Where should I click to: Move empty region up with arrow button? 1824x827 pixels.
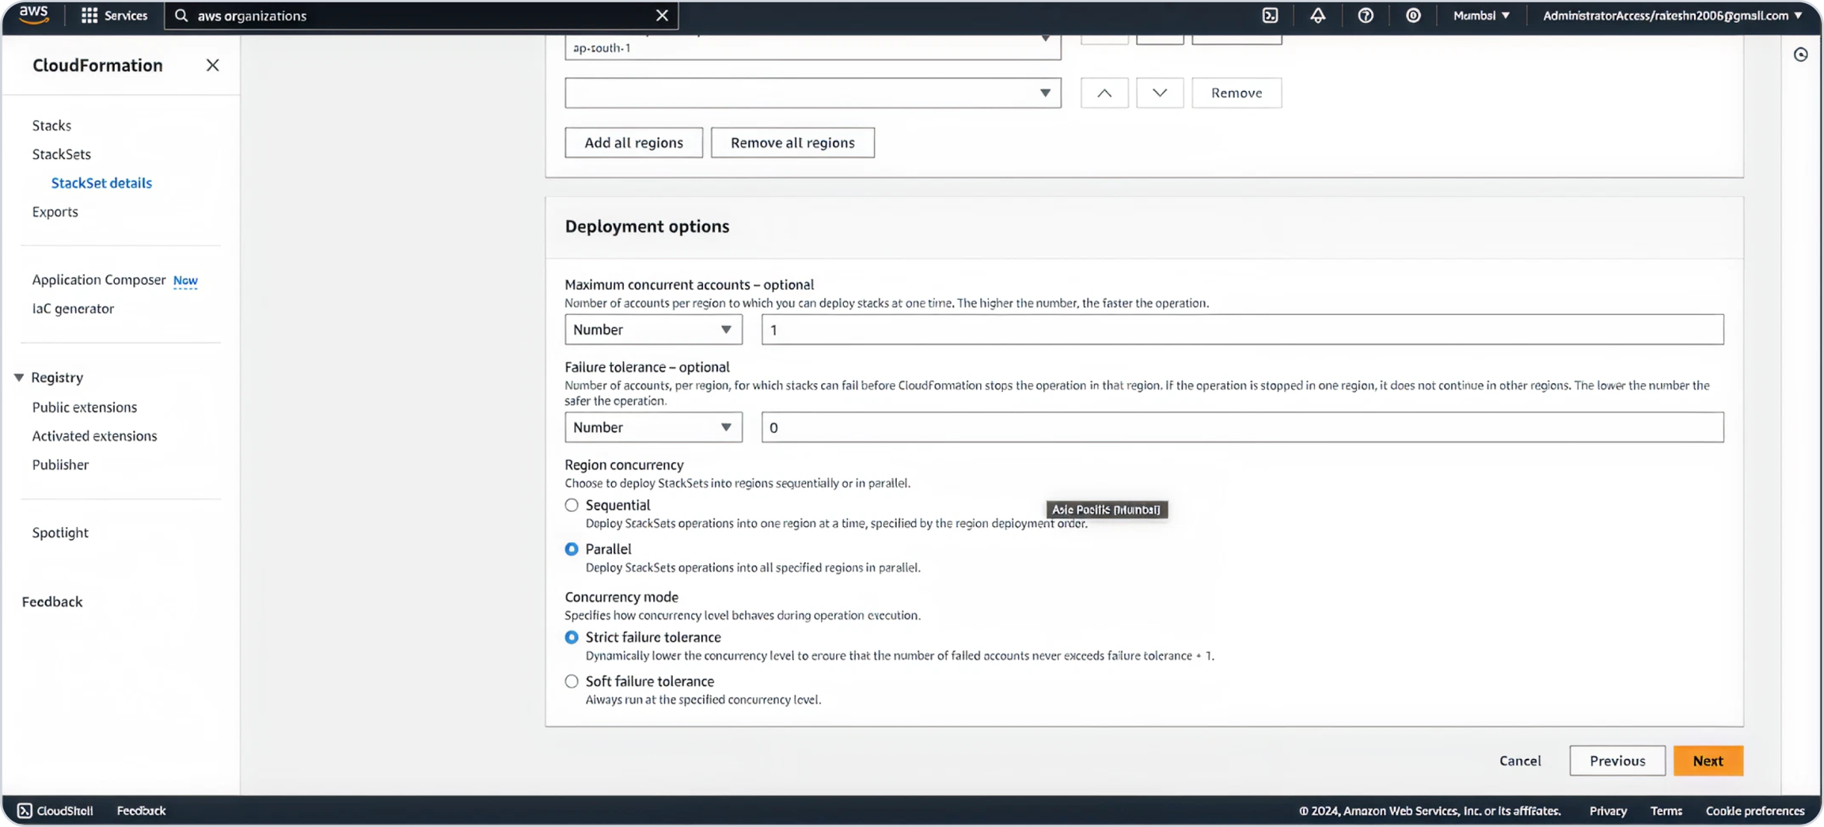coord(1104,93)
